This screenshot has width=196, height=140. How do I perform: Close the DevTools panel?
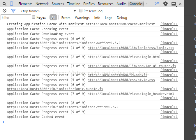coord(180,4)
